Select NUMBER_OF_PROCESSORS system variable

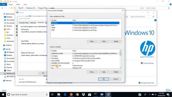[85, 63]
